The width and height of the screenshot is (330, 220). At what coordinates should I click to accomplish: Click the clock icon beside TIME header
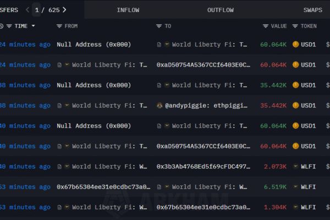[x=2, y=26]
